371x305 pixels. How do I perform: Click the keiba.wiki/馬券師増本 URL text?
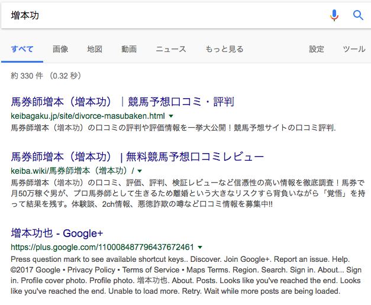click(x=72, y=171)
